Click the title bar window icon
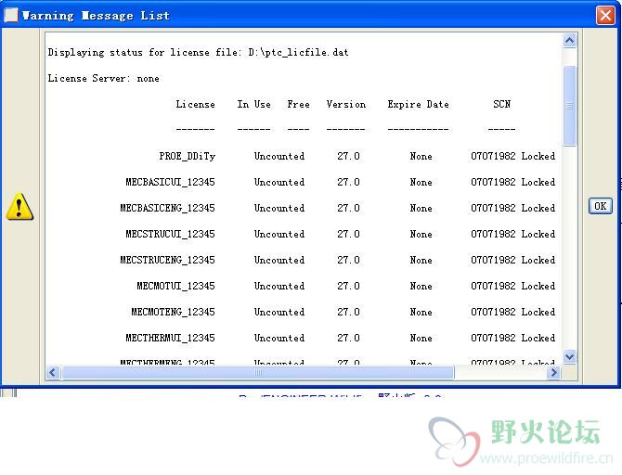The image size is (622, 475). pos(11,15)
